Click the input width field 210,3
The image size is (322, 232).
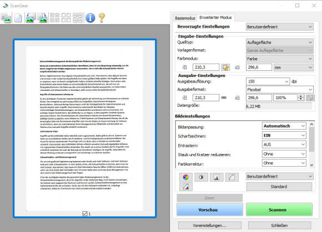206,67
